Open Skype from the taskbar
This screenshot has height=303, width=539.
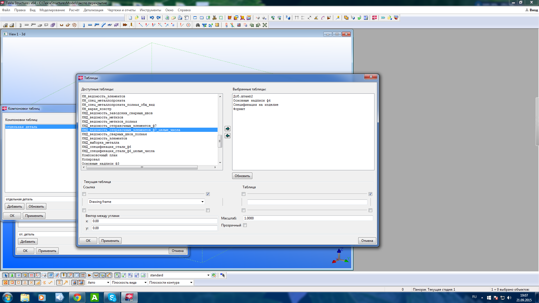tap(112, 297)
